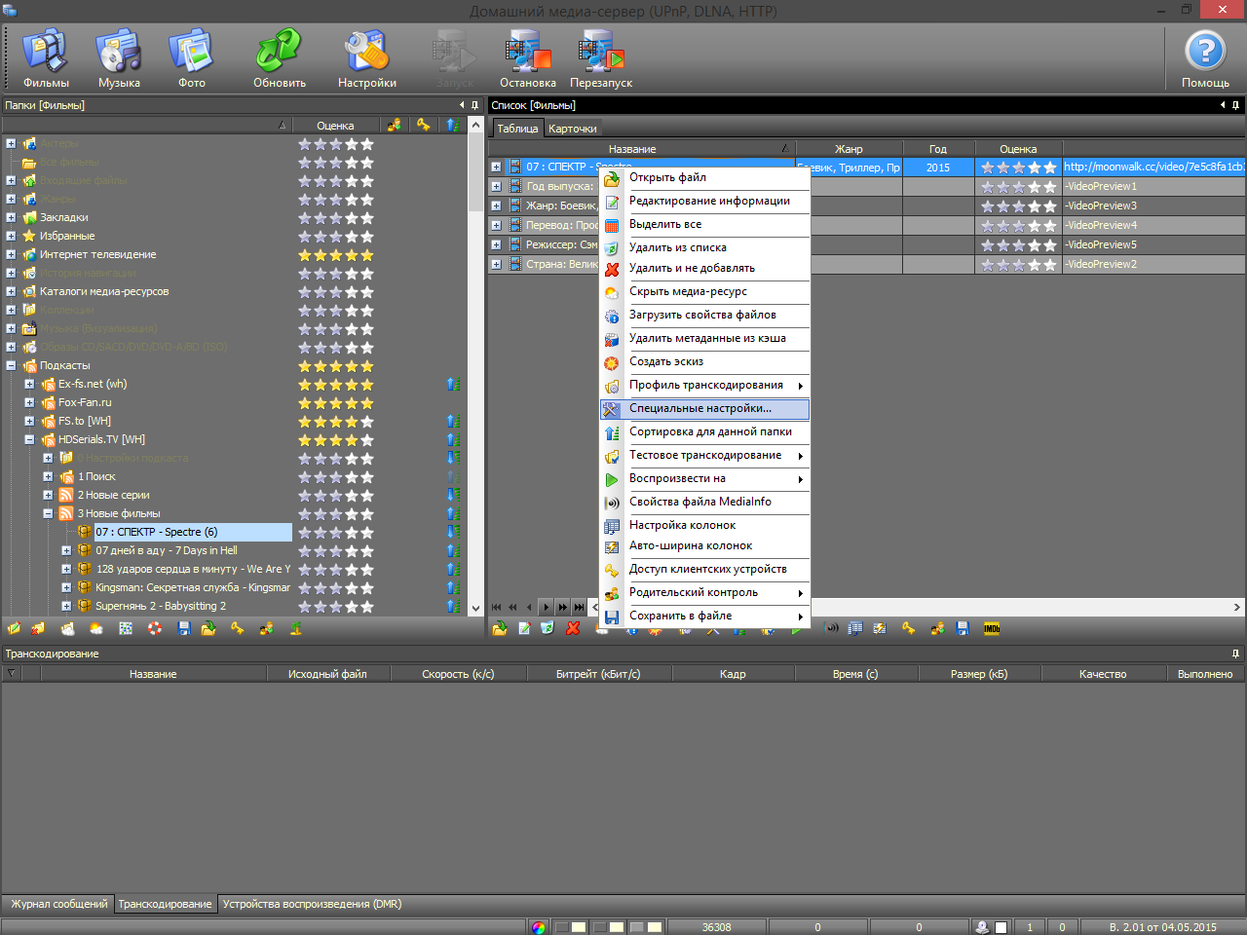This screenshot has width=1247, height=935.
Task: Expand the Закладки folder node
Action: click(11, 218)
